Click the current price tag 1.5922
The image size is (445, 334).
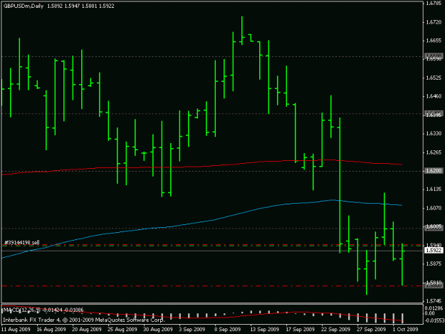click(434, 250)
